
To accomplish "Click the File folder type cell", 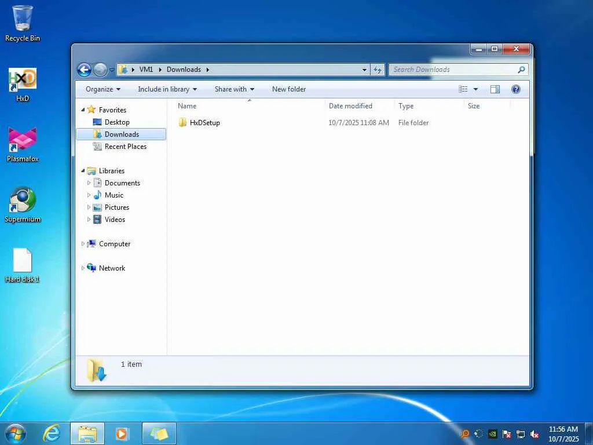I will 413,123.
